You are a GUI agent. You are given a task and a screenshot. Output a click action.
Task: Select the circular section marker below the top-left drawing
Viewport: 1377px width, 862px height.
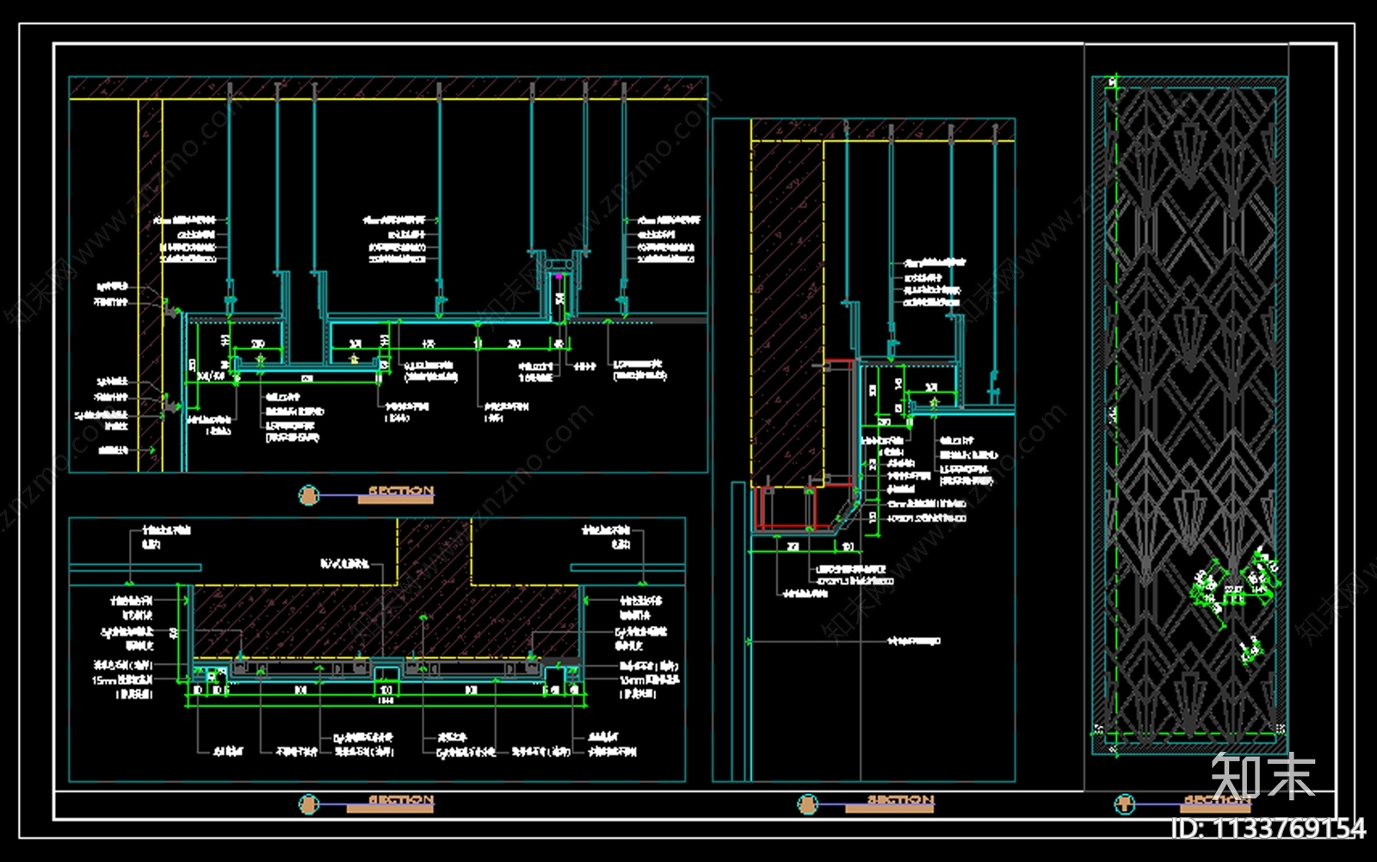coord(309,495)
